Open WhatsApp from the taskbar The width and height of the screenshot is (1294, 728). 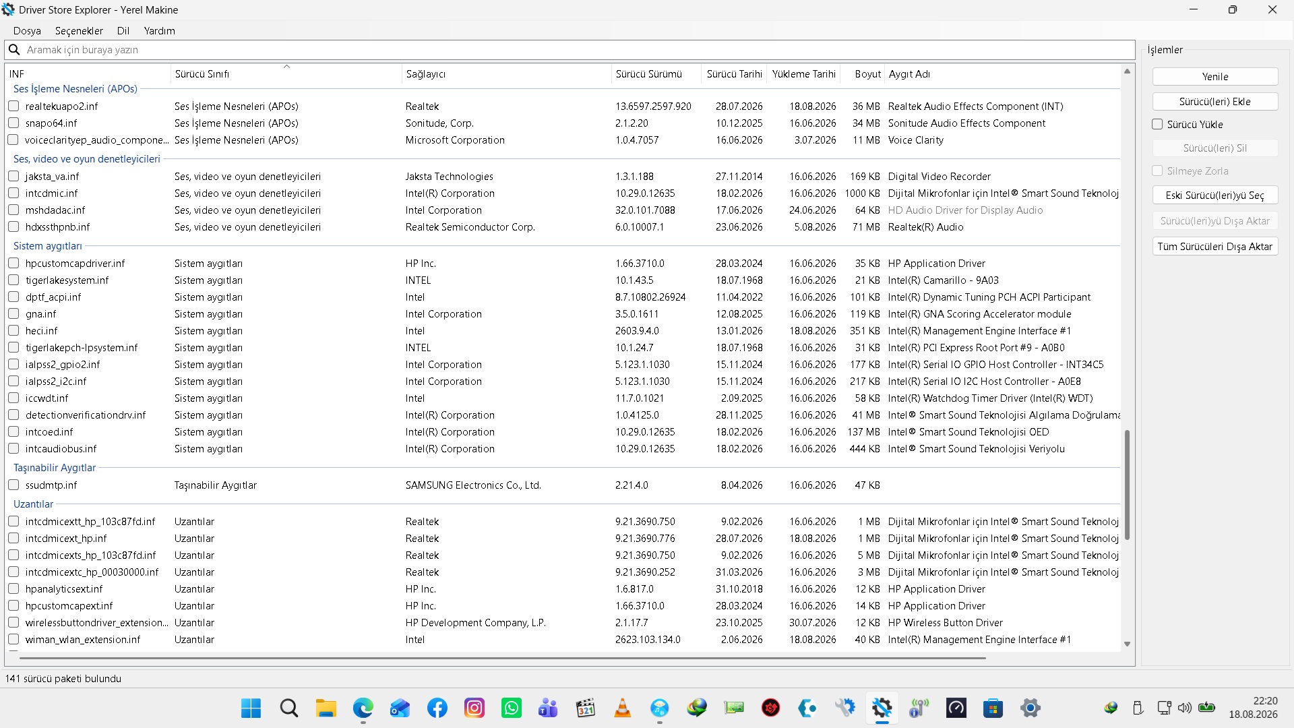point(512,708)
